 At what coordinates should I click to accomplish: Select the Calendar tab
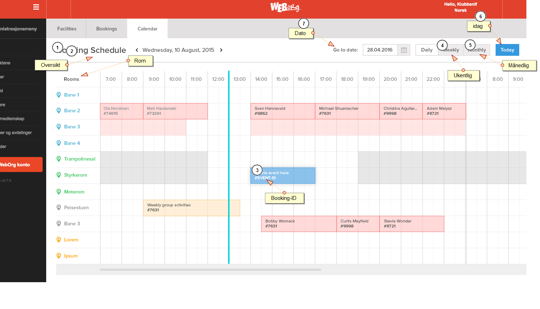(x=147, y=29)
